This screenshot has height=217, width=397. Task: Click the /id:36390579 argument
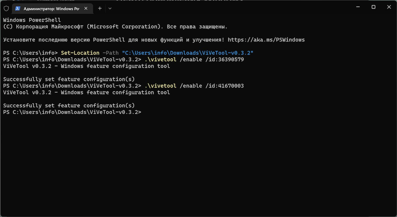[x=224, y=60]
